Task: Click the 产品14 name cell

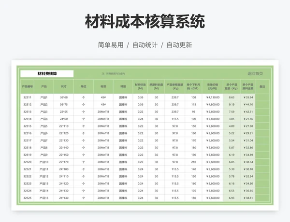Action: tap(44, 191)
